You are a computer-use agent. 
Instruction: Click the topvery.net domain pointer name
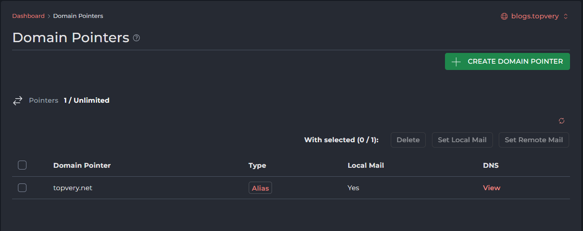pyautogui.click(x=73, y=188)
